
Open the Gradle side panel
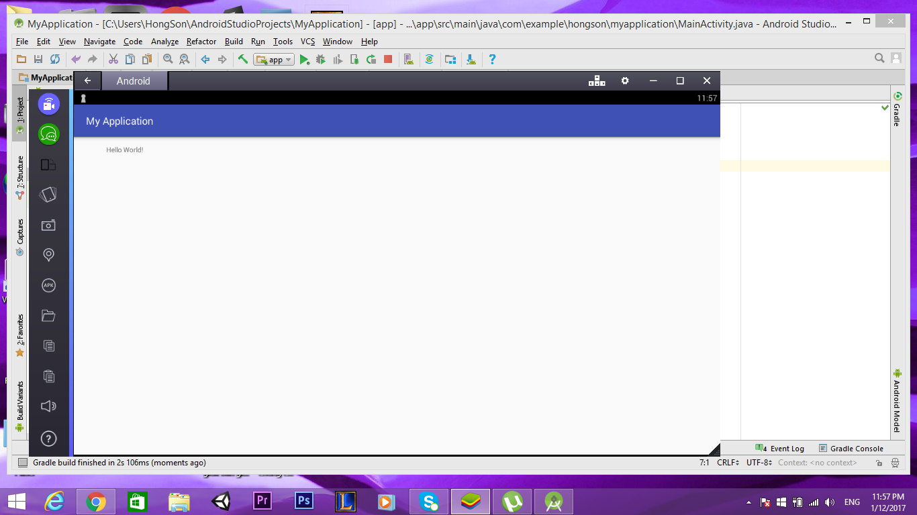tap(897, 110)
